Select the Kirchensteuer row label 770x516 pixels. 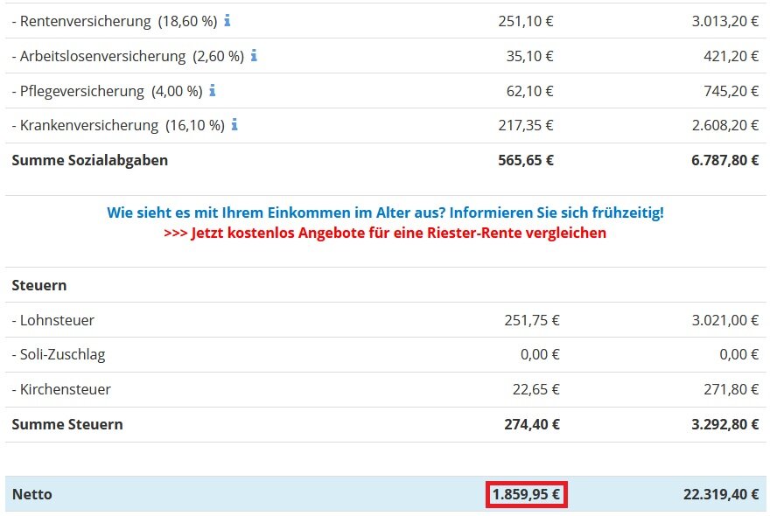pyautogui.click(x=61, y=389)
